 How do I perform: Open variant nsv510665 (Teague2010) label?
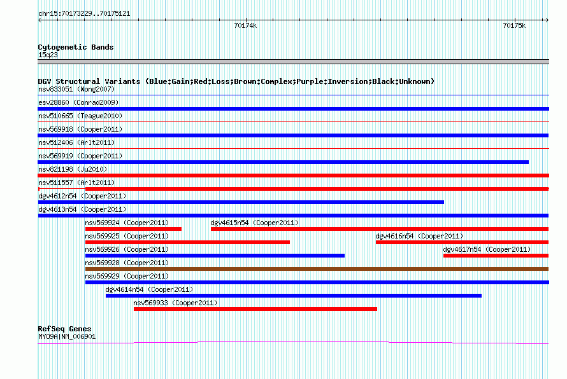point(80,116)
